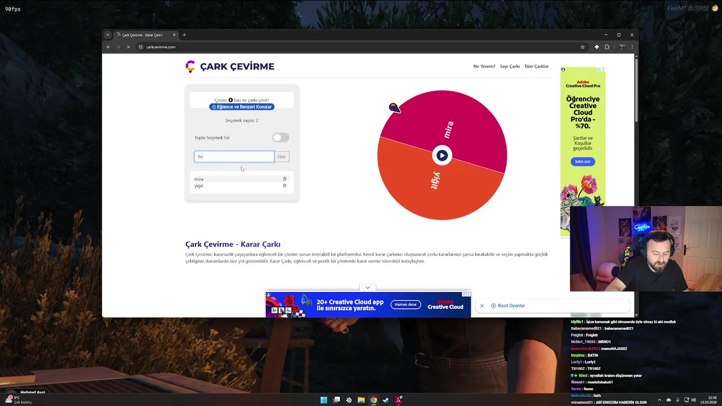Stop loading the page in Chrome
The height and width of the screenshot is (406, 722).
128,47
